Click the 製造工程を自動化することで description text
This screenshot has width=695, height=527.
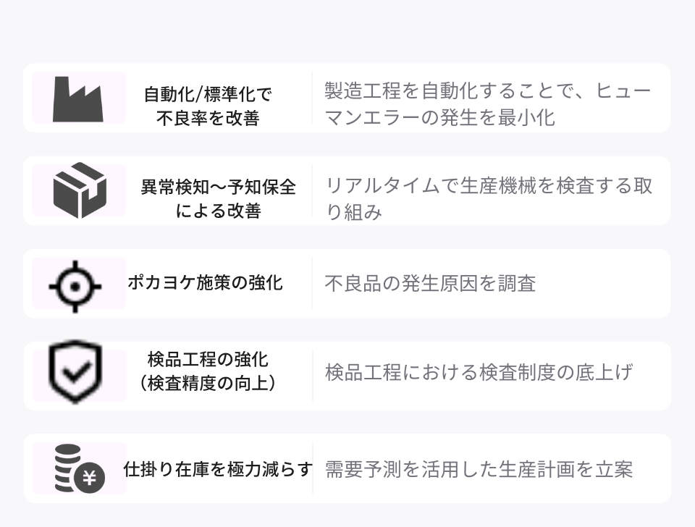487,104
